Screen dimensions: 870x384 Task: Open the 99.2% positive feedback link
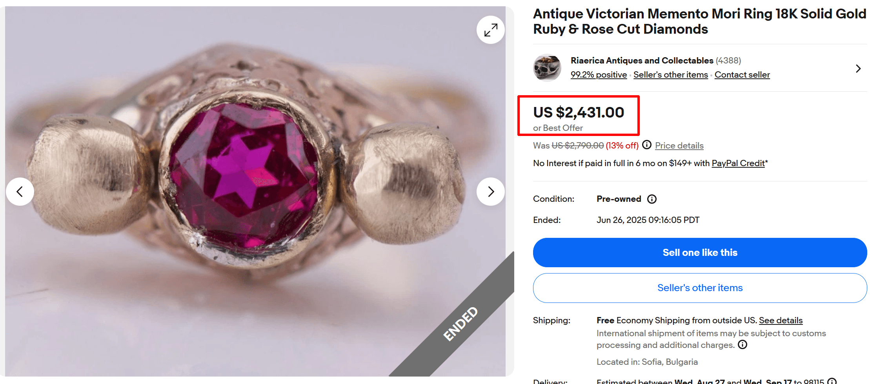[x=598, y=74]
